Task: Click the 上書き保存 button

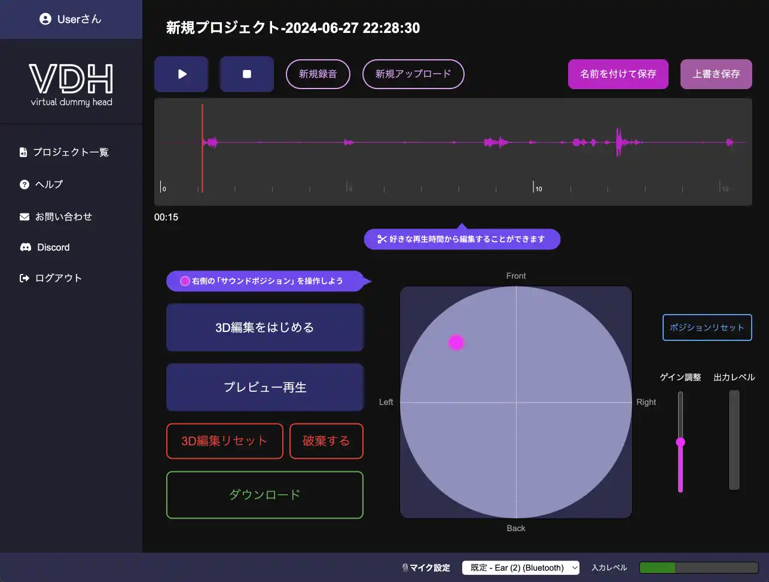Action: [x=716, y=74]
